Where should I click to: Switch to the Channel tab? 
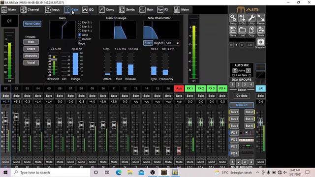[30, 10]
